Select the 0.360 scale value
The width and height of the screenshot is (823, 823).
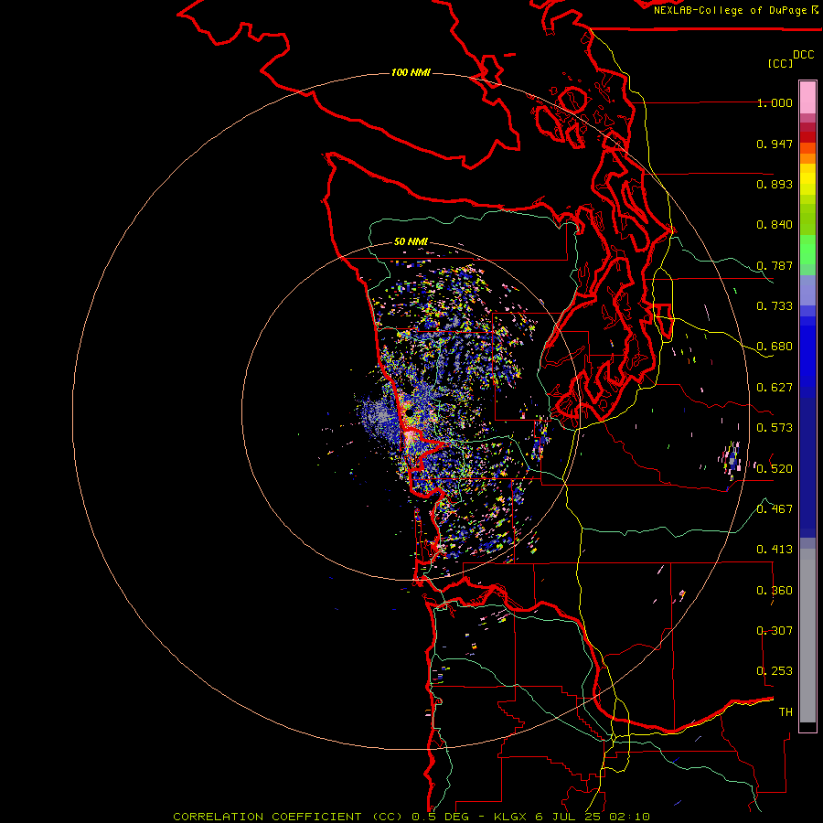775,591
